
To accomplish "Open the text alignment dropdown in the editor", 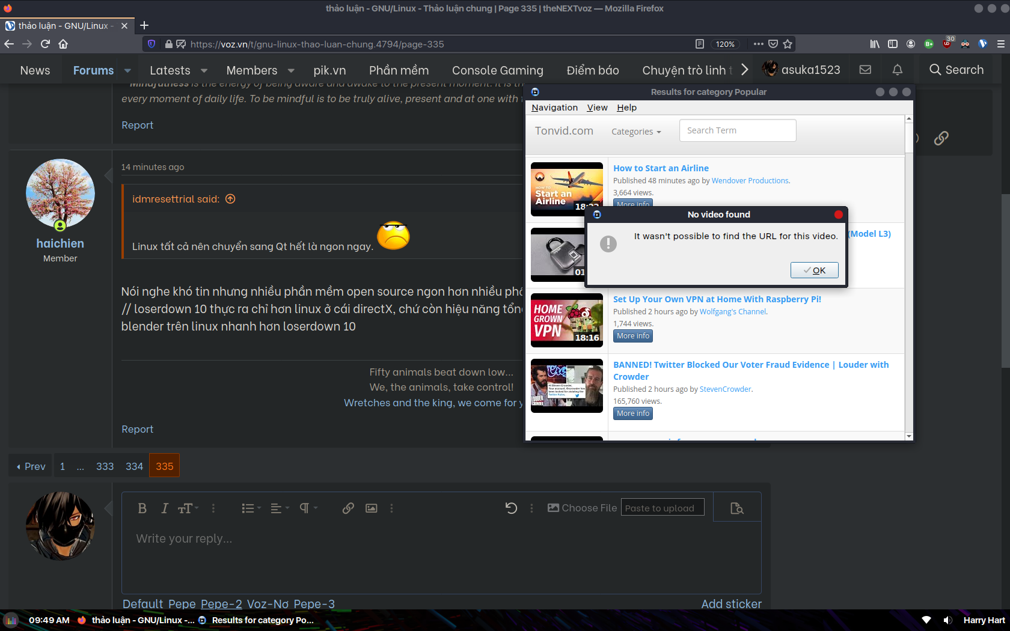I will pyautogui.click(x=280, y=508).
